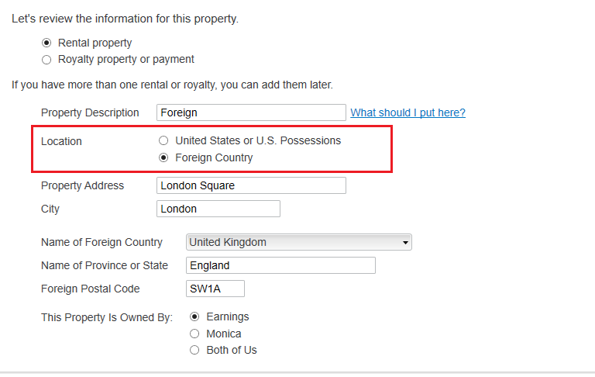Viewport: 595px width, 377px height.
Task: Click the 'Foreign Postal Code' label text
Action: pos(90,289)
